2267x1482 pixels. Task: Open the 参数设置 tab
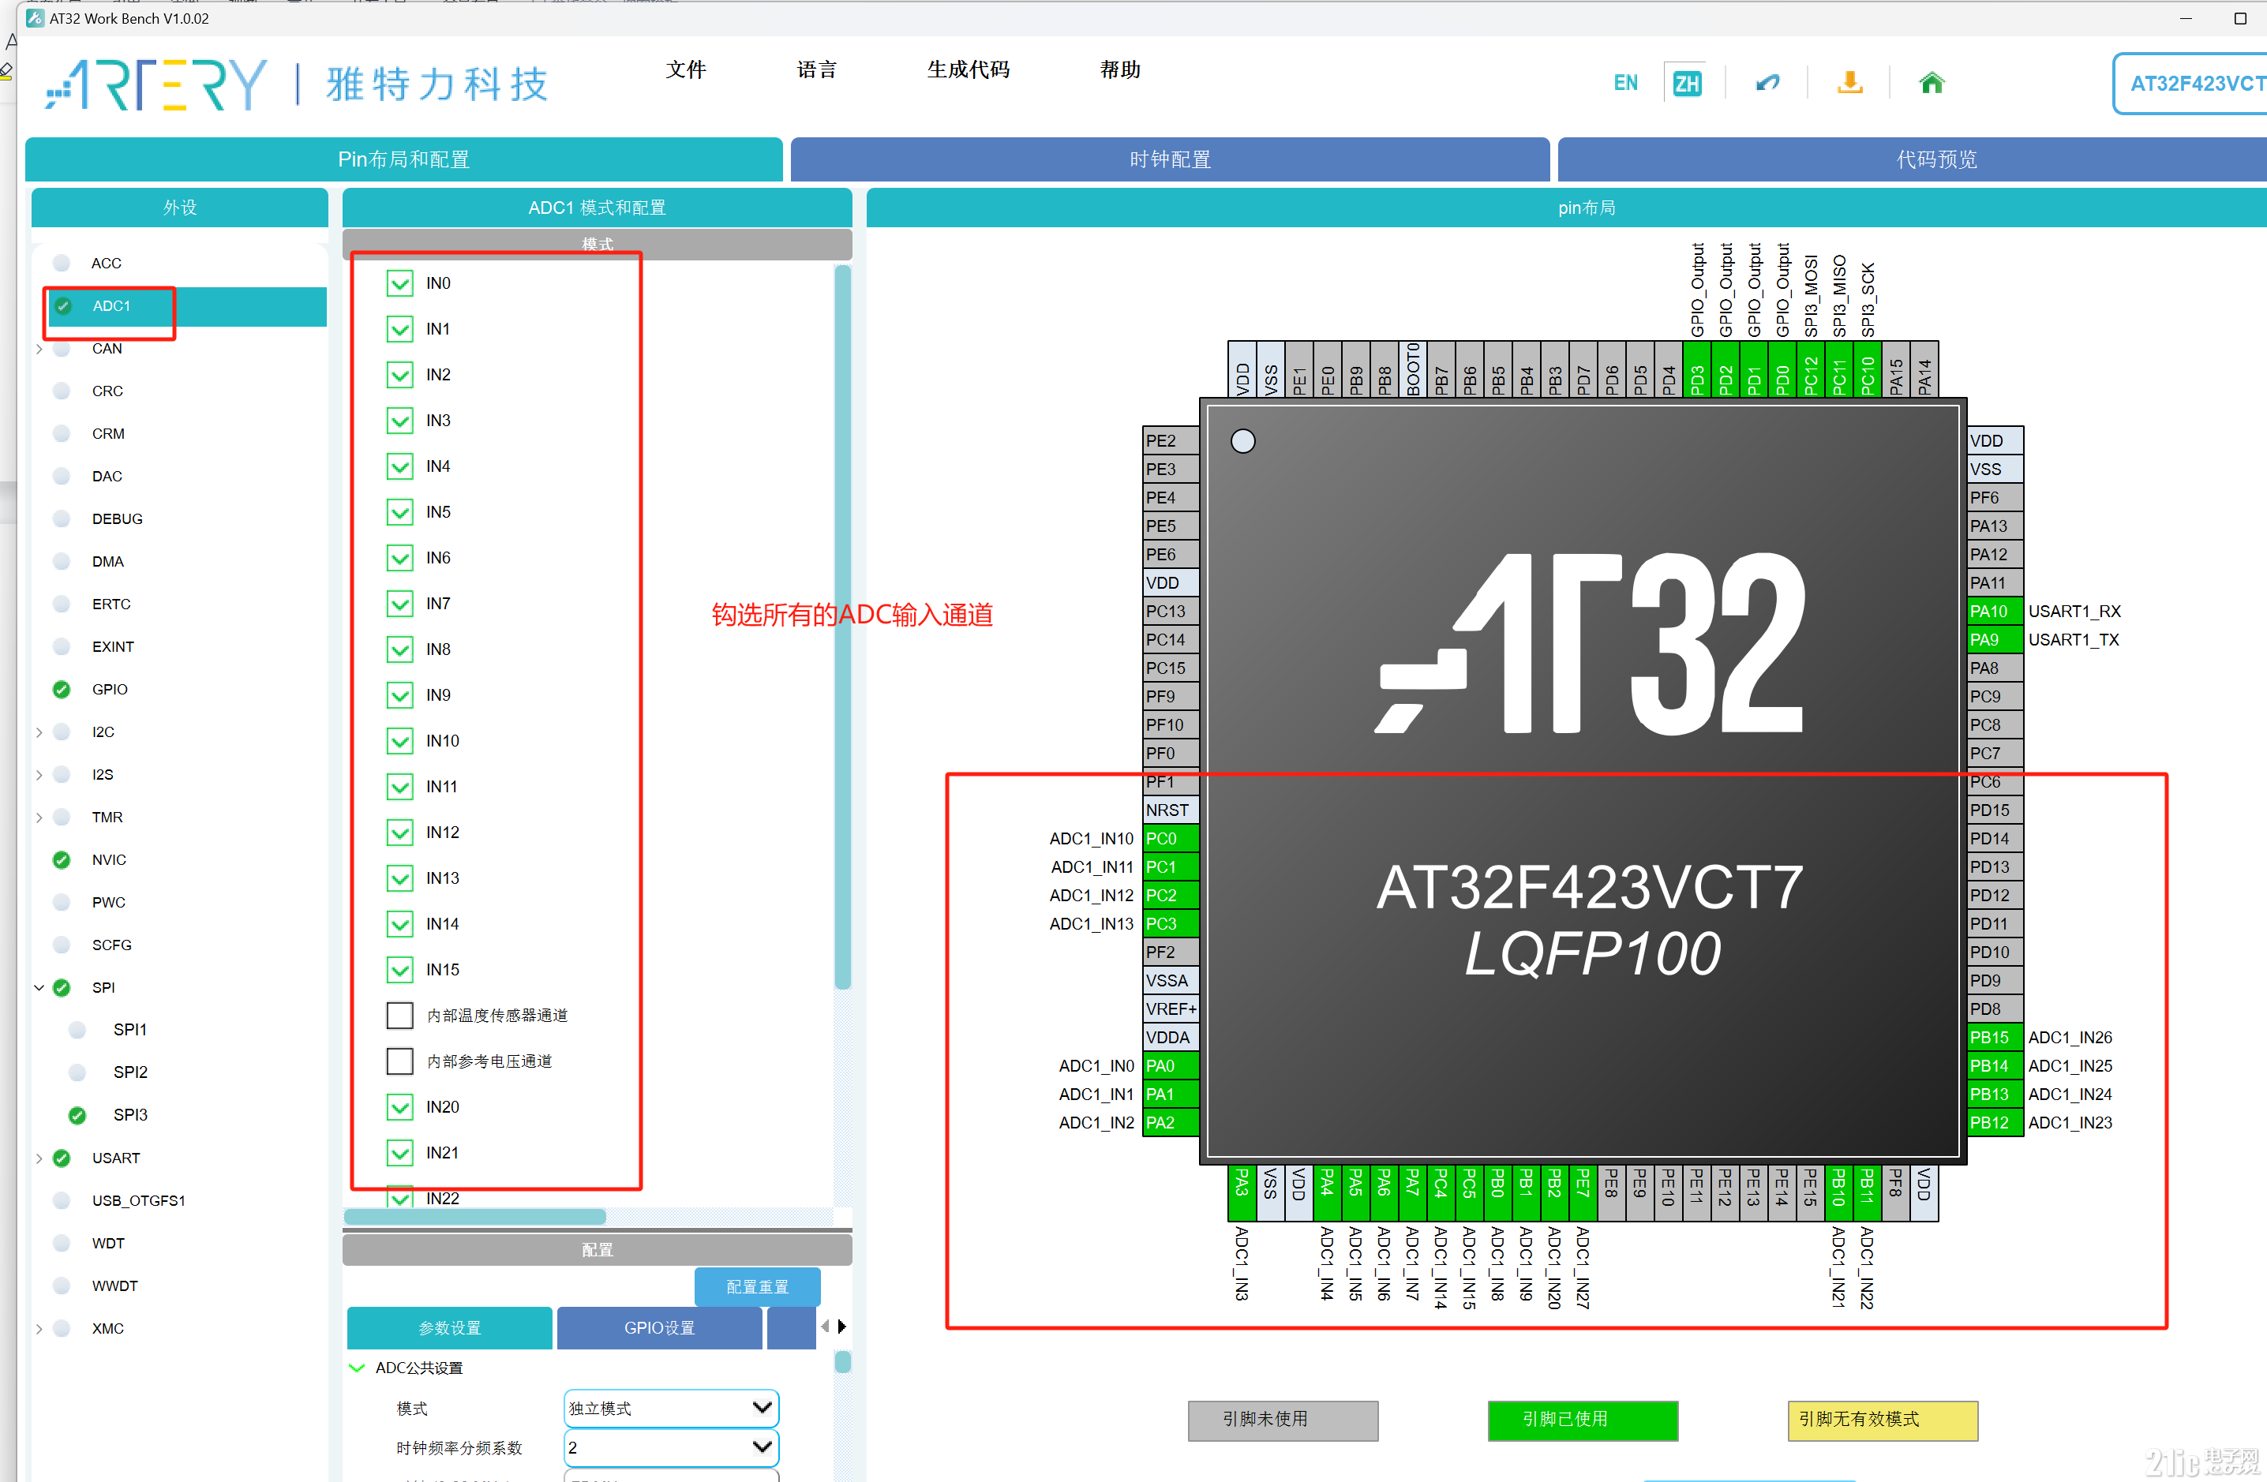[x=450, y=1327]
